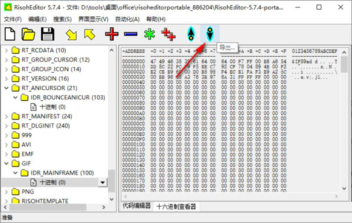
Task: Open the 界面显示(V) menu
Action: pos(93,19)
